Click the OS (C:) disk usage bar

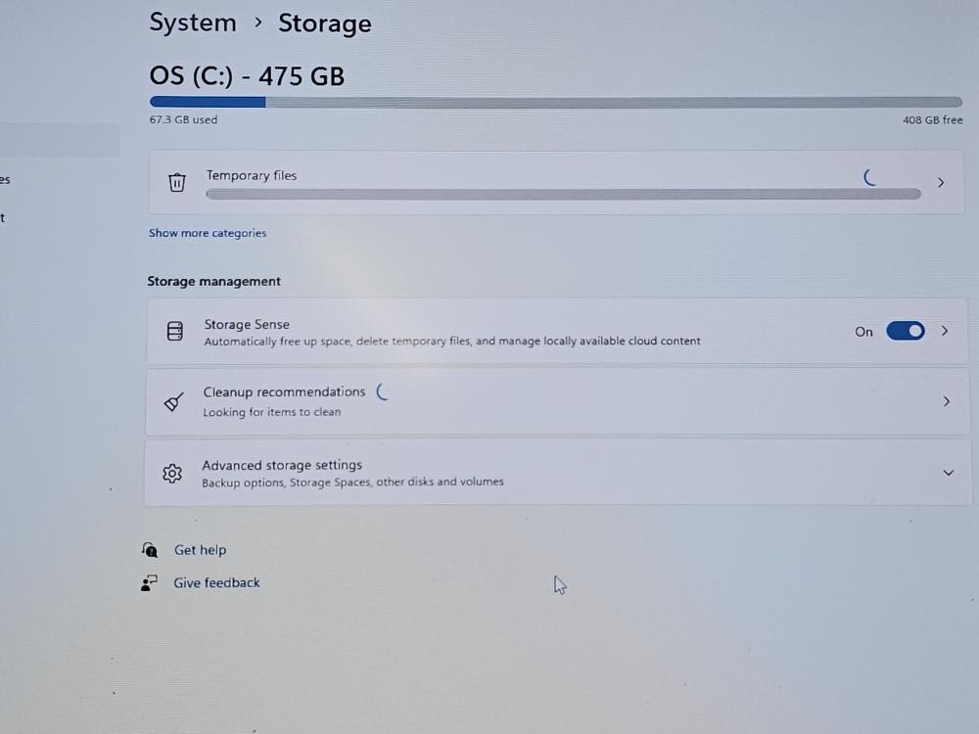[x=556, y=102]
